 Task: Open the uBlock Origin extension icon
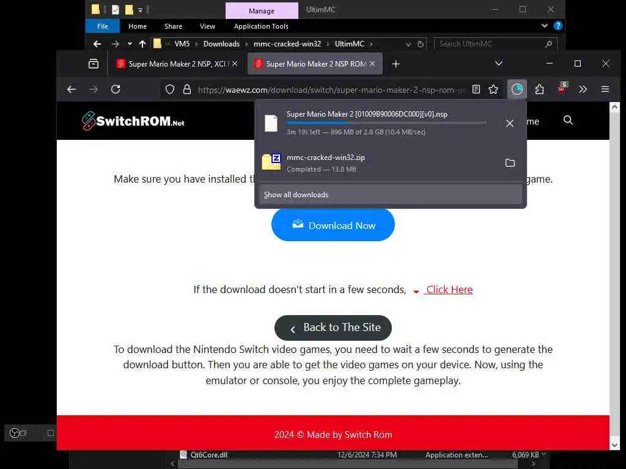point(562,89)
